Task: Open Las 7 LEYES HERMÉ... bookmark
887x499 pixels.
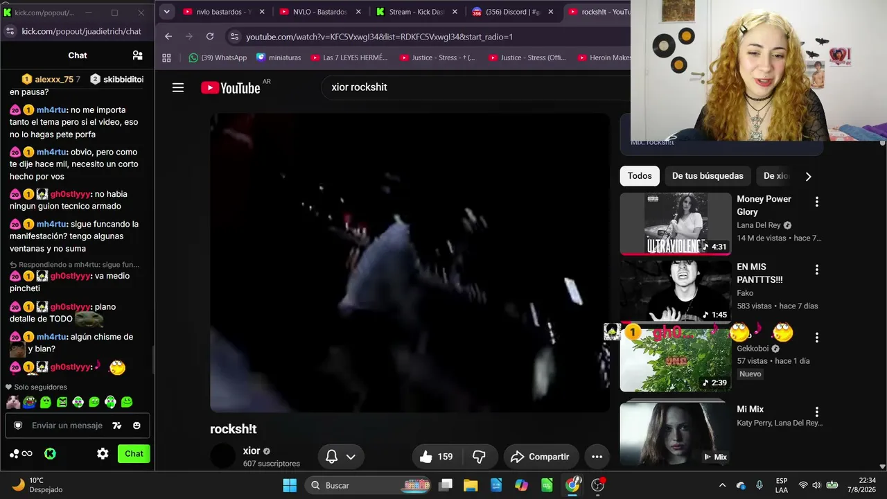Action: 349,58
